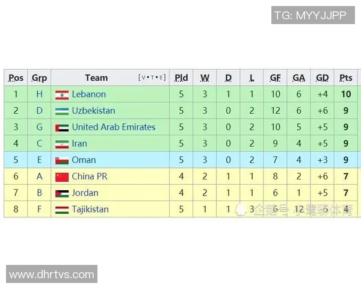Click the United Arab Emirates flag
Image resolution: width=361 pixels, height=289 pixels.
pos(61,128)
